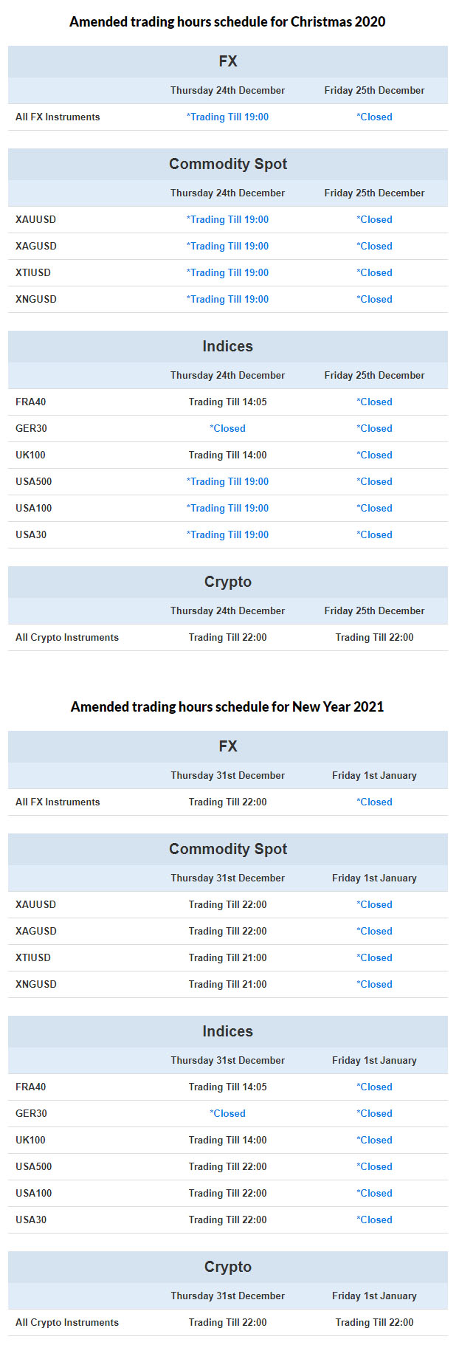Viewport: 459px width, 1345px height.
Task: Click GER30 Closed on Thursday 31st December
Action: (x=227, y=1113)
